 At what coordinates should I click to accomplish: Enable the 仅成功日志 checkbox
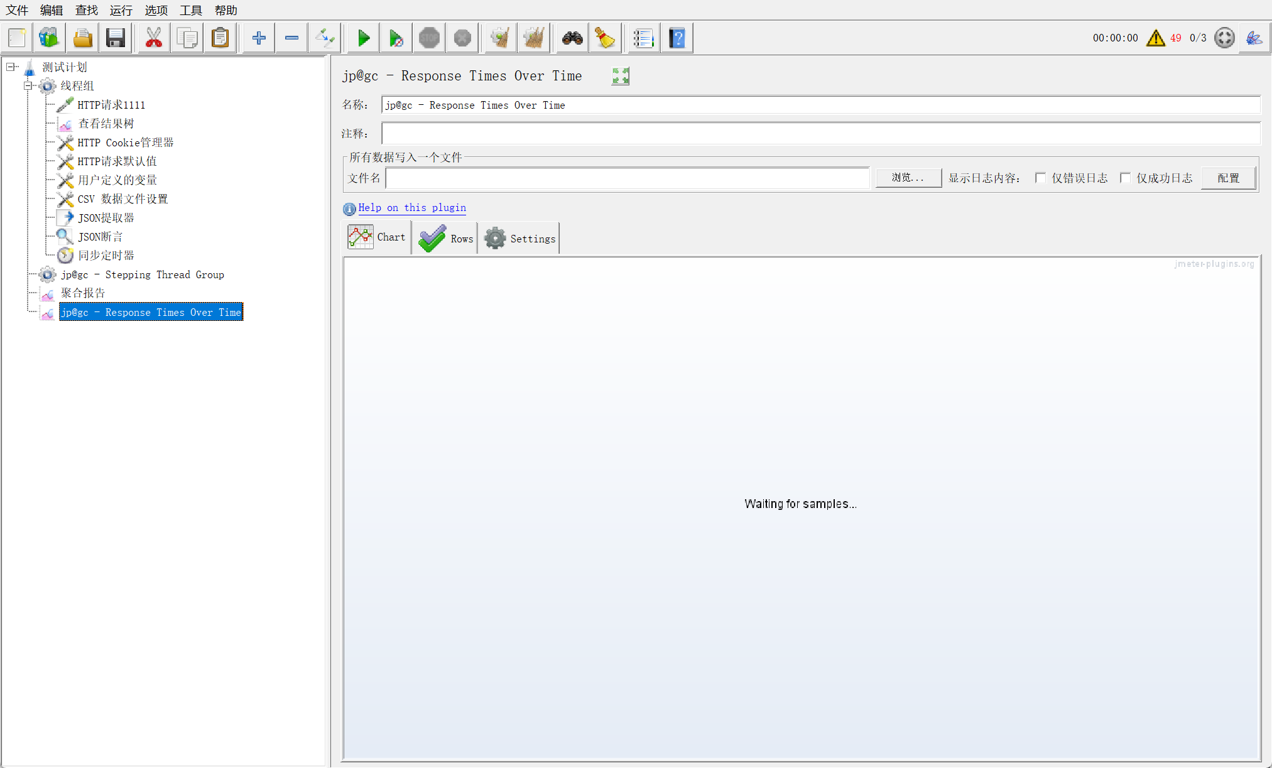tap(1125, 178)
